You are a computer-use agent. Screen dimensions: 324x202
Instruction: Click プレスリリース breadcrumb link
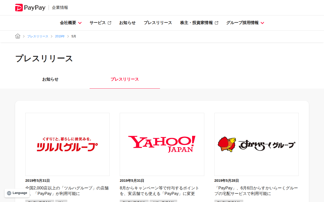pos(38,36)
